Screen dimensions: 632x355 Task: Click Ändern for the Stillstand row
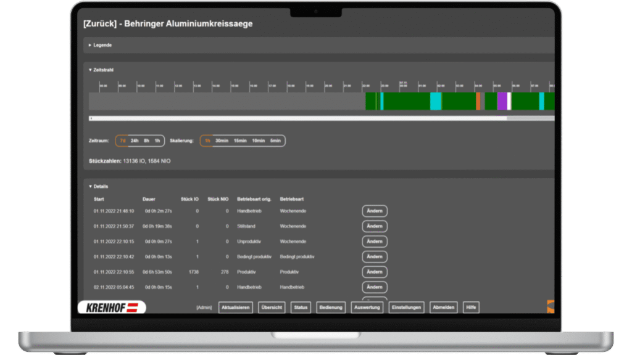click(x=375, y=227)
